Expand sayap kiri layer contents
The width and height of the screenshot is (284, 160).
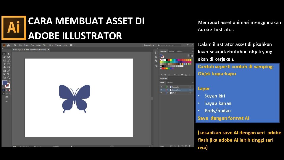(x=168, y=87)
